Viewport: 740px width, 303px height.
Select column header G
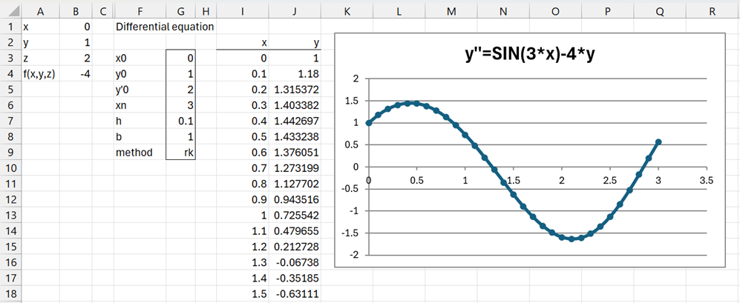coord(180,13)
